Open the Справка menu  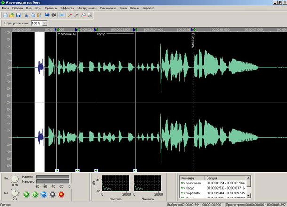pyautogui.click(x=148, y=8)
